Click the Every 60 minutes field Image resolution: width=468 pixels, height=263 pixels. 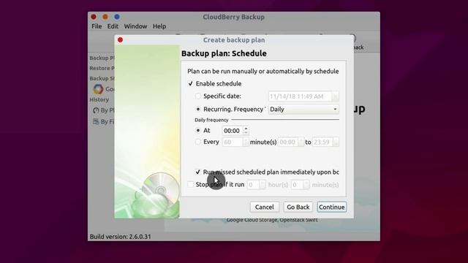pyautogui.click(x=233, y=142)
